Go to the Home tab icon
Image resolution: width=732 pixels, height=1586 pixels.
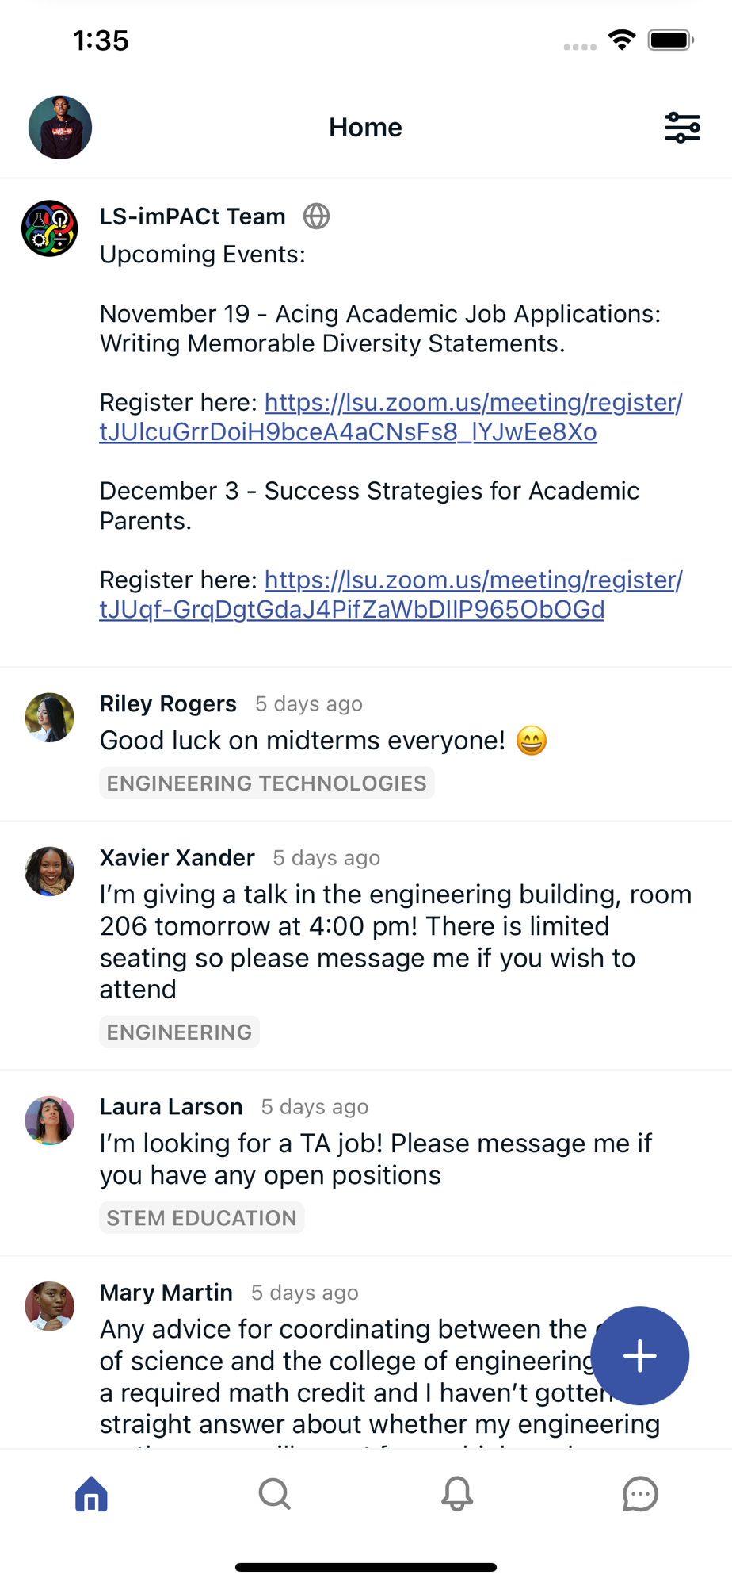(x=91, y=1494)
